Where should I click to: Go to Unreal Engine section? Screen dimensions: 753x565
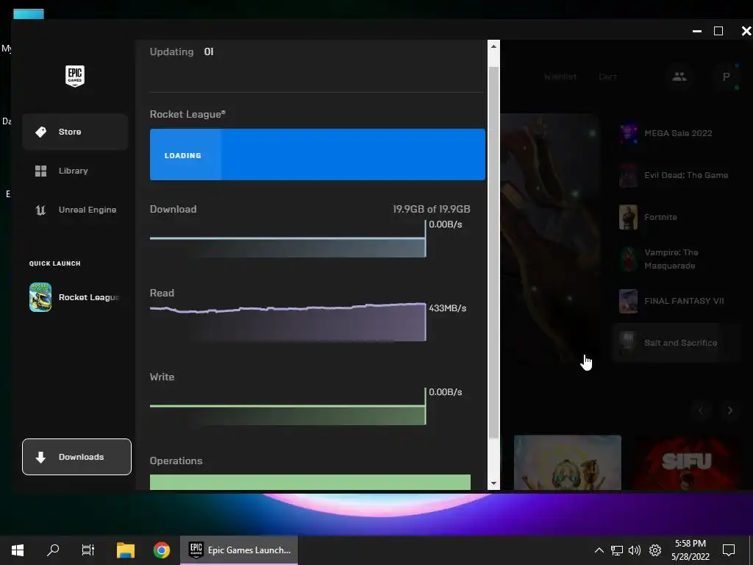(x=75, y=210)
